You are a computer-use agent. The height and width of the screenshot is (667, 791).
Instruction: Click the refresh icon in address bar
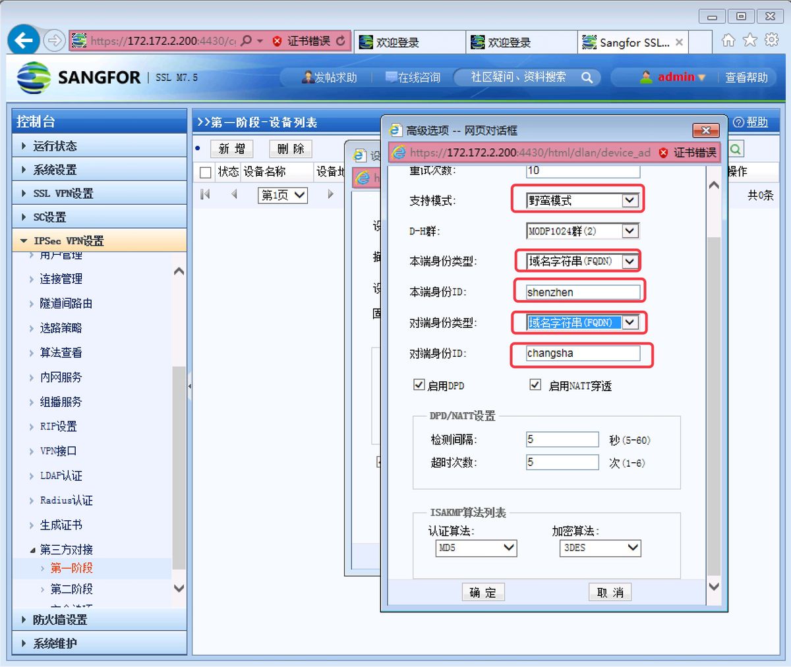pos(340,41)
